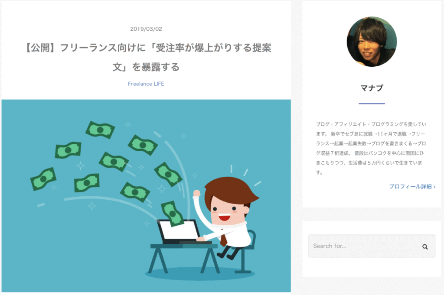The height and width of the screenshot is (295, 444).
Task: Click the featured money illustration image
Action: pyautogui.click(x=146, y=196)
